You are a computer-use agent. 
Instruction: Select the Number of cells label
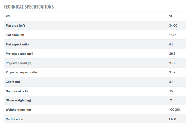(x=17, y=91)
